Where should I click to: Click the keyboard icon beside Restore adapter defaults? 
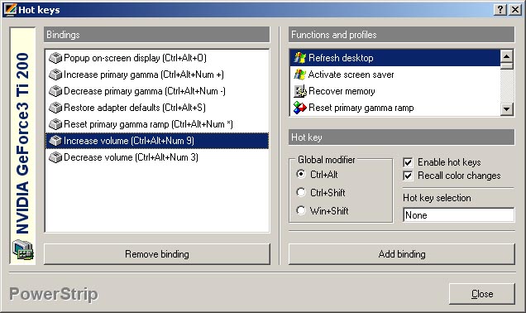pyautogui.click(x=55, y=108)
